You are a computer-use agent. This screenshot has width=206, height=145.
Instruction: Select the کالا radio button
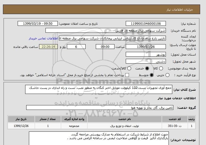point(161,68)
